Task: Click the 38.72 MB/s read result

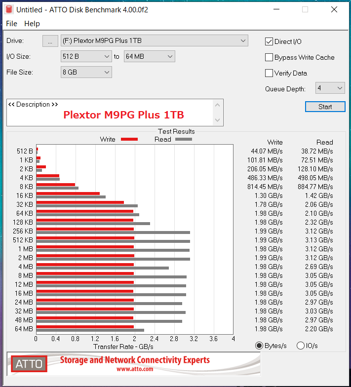Action: click(317, 151)
